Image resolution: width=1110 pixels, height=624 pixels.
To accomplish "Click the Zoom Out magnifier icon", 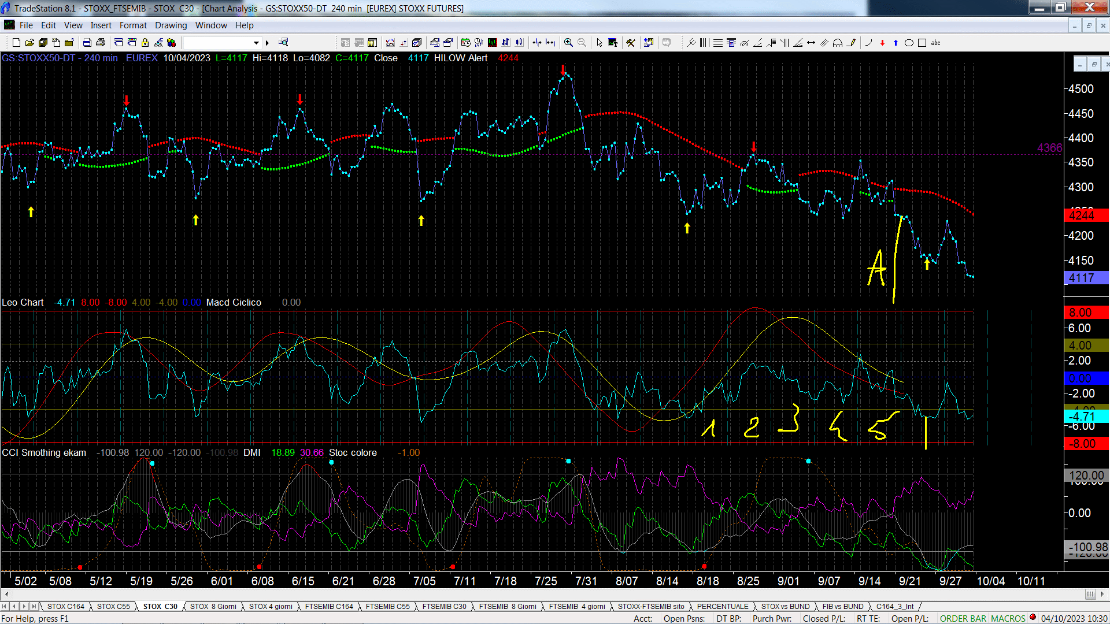I will [582, 43].
